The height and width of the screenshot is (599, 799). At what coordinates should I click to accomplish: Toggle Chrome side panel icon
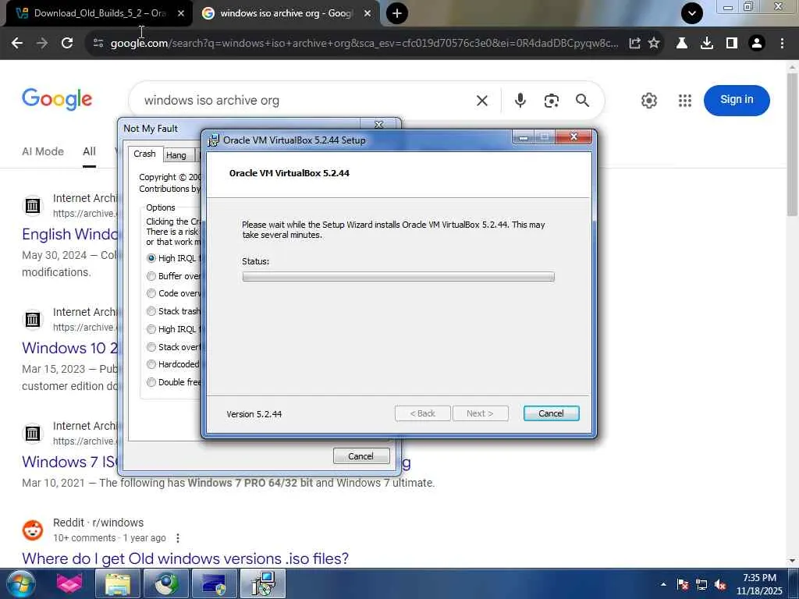[x=732, y=44]
